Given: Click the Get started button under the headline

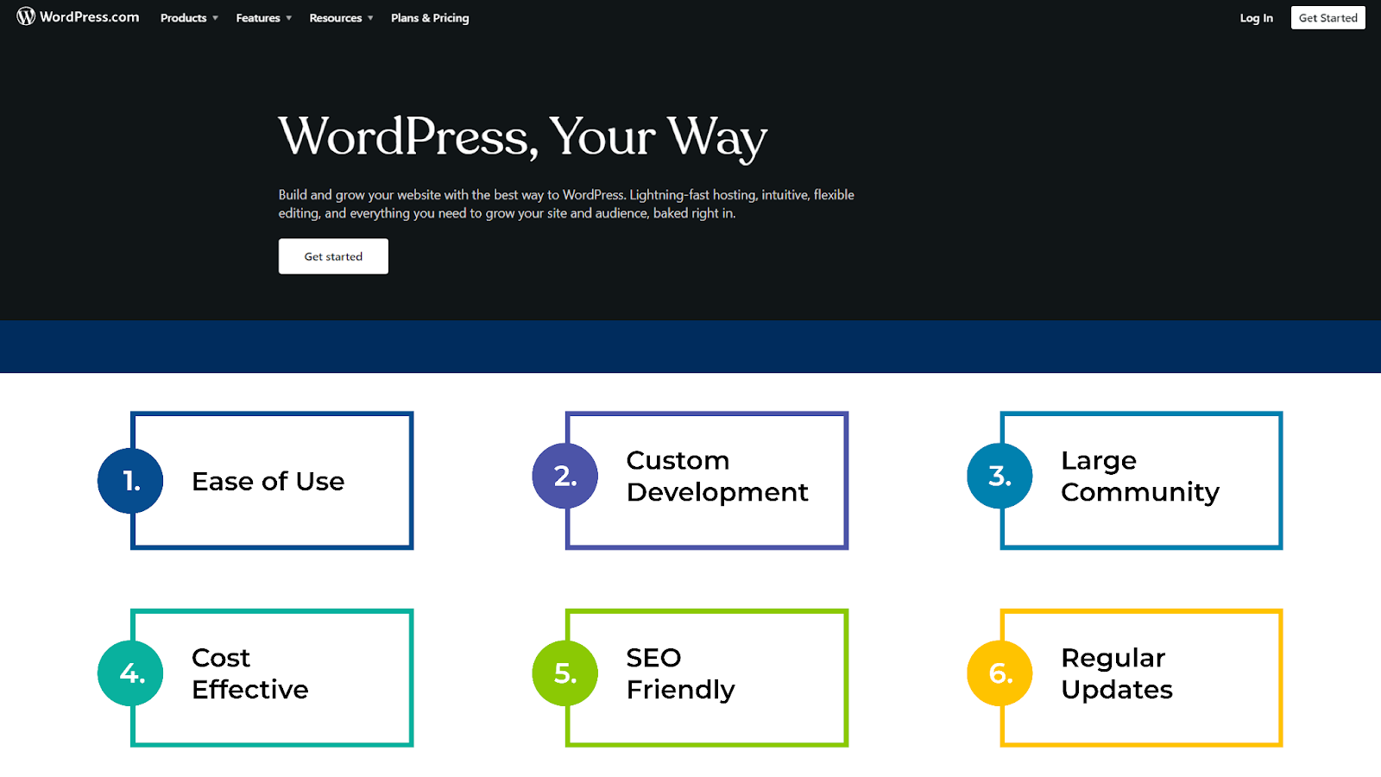Looking at the screenshot, I should [x=333, y=256].
